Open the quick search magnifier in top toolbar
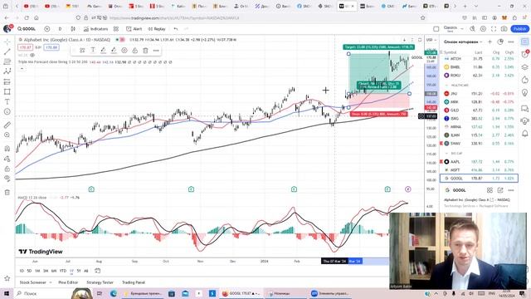Viewport: 531px width, 299px height. (472, 29)
